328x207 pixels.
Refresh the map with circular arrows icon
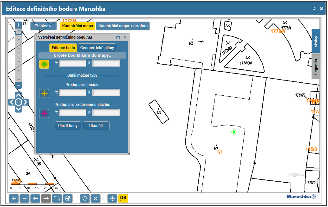click(x=85, y=198)
